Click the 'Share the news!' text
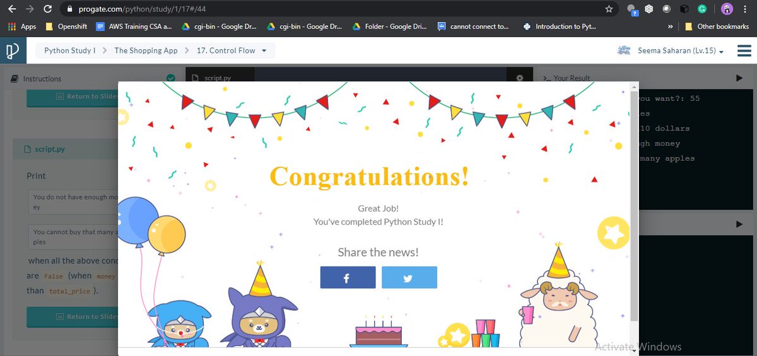 [x=378, y=252]
